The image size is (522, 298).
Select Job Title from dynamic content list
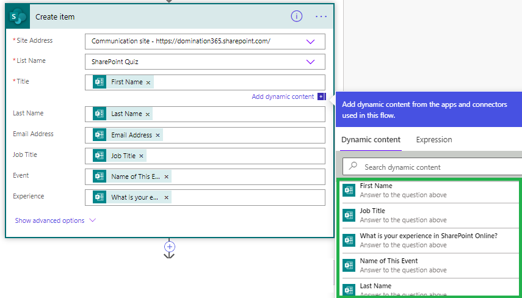[431, 215]
